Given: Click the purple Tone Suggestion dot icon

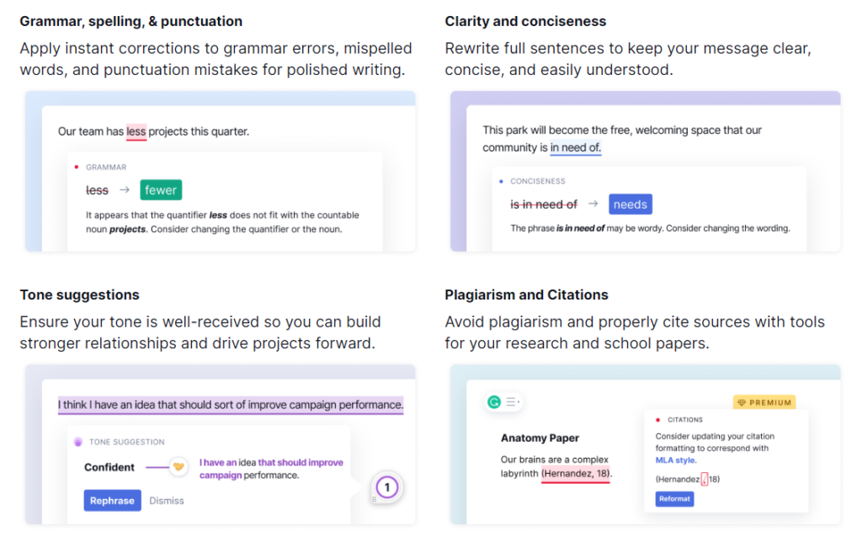Looking at the screenshot, I should tap(78, 442).
